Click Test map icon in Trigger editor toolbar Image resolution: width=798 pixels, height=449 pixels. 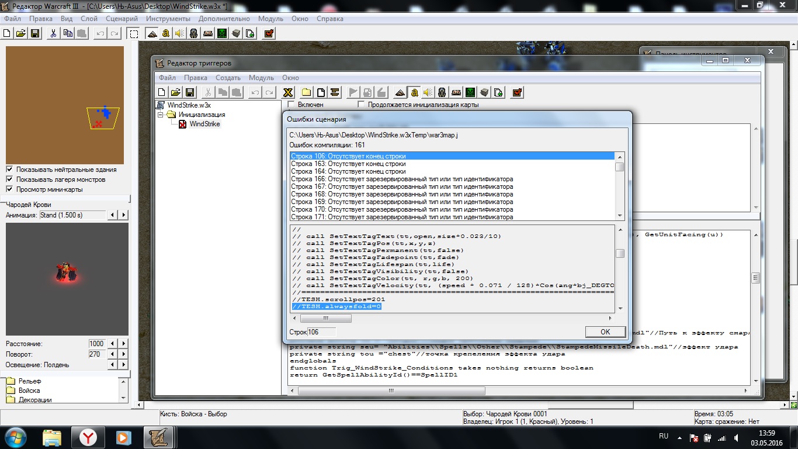tap(517, 92)
